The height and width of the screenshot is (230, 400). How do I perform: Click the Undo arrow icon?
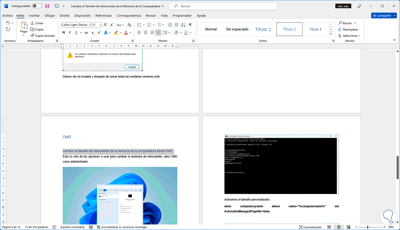pos(8,23)
